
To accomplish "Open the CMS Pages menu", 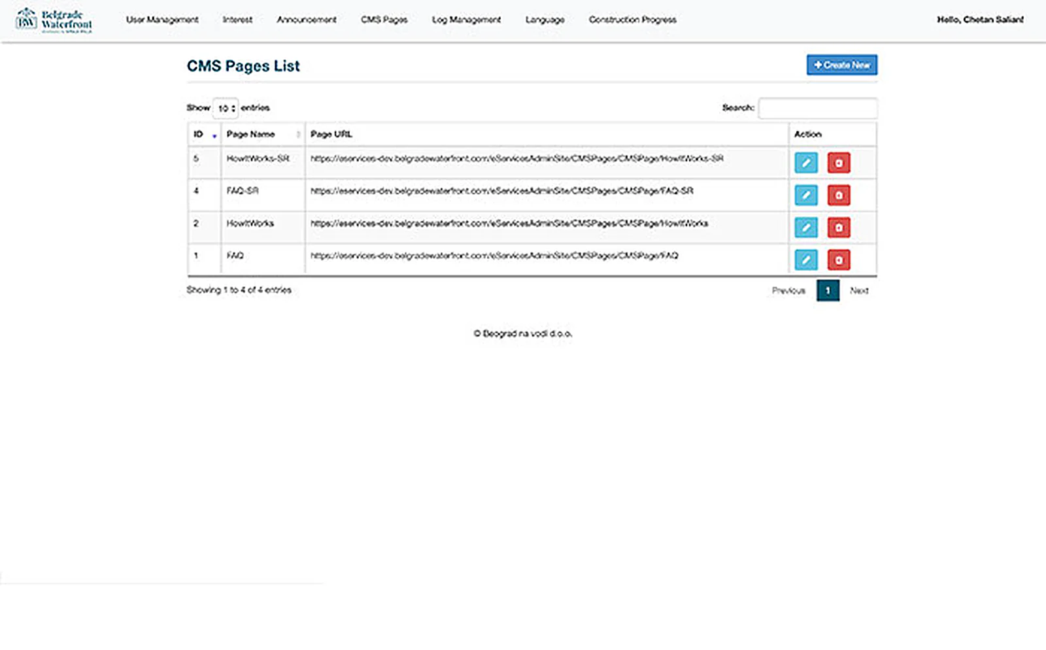I will 384,20.
